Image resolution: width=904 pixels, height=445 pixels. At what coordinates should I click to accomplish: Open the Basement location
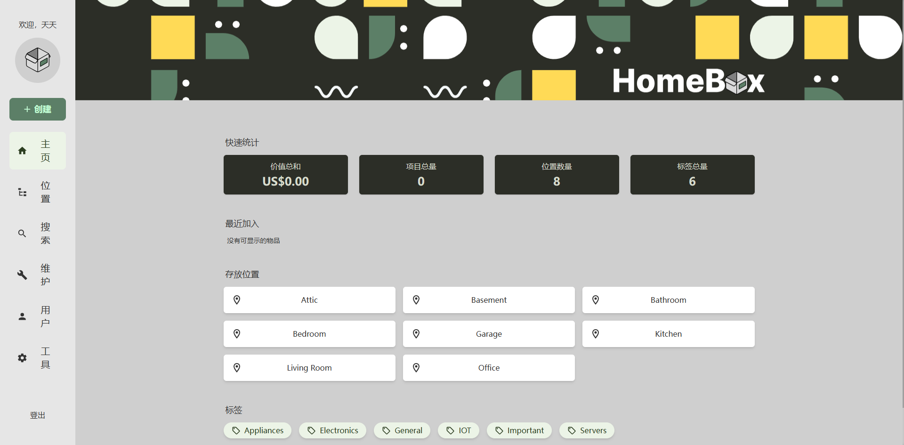[x=489, y=300]
